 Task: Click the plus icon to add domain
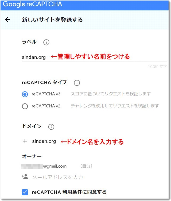pyautogui.click(x=25, y=141)
